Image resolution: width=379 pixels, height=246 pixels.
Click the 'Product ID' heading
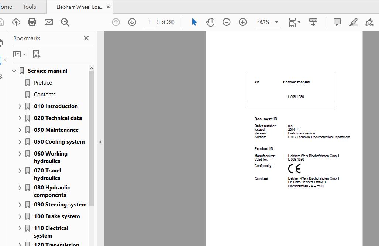(264, 149)
